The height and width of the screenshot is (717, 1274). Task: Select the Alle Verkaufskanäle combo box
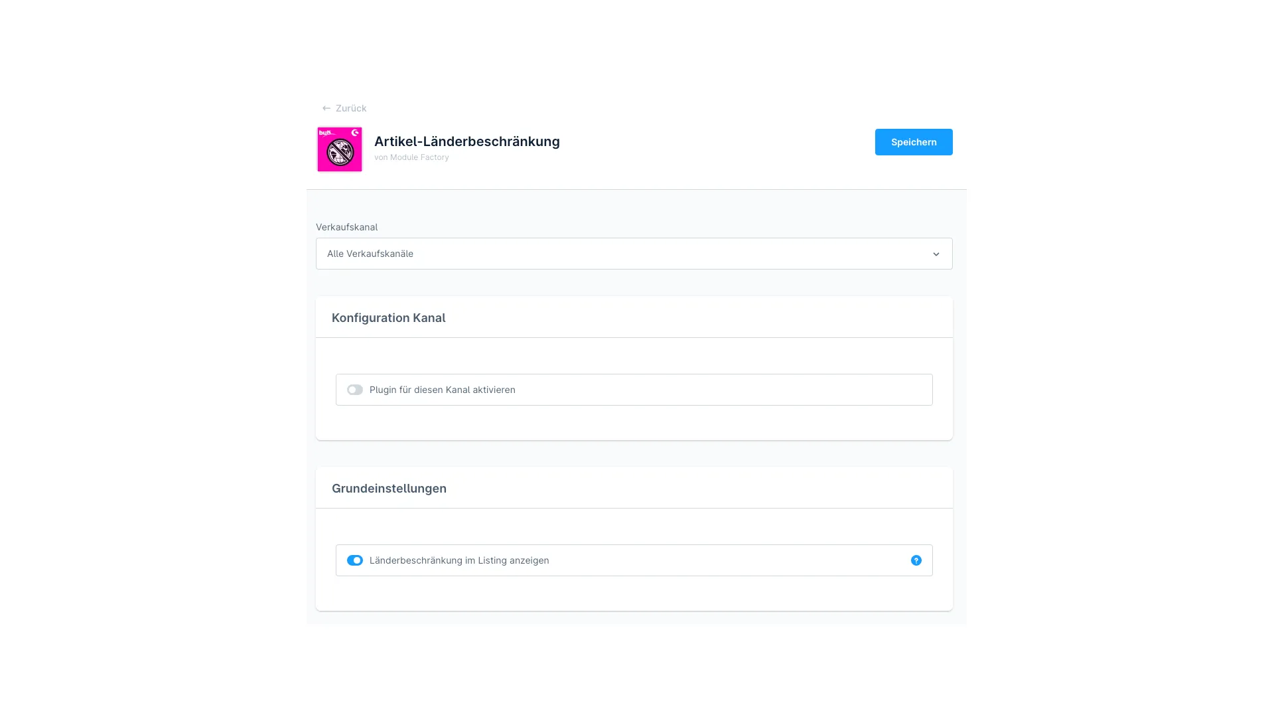coord(634,254)
